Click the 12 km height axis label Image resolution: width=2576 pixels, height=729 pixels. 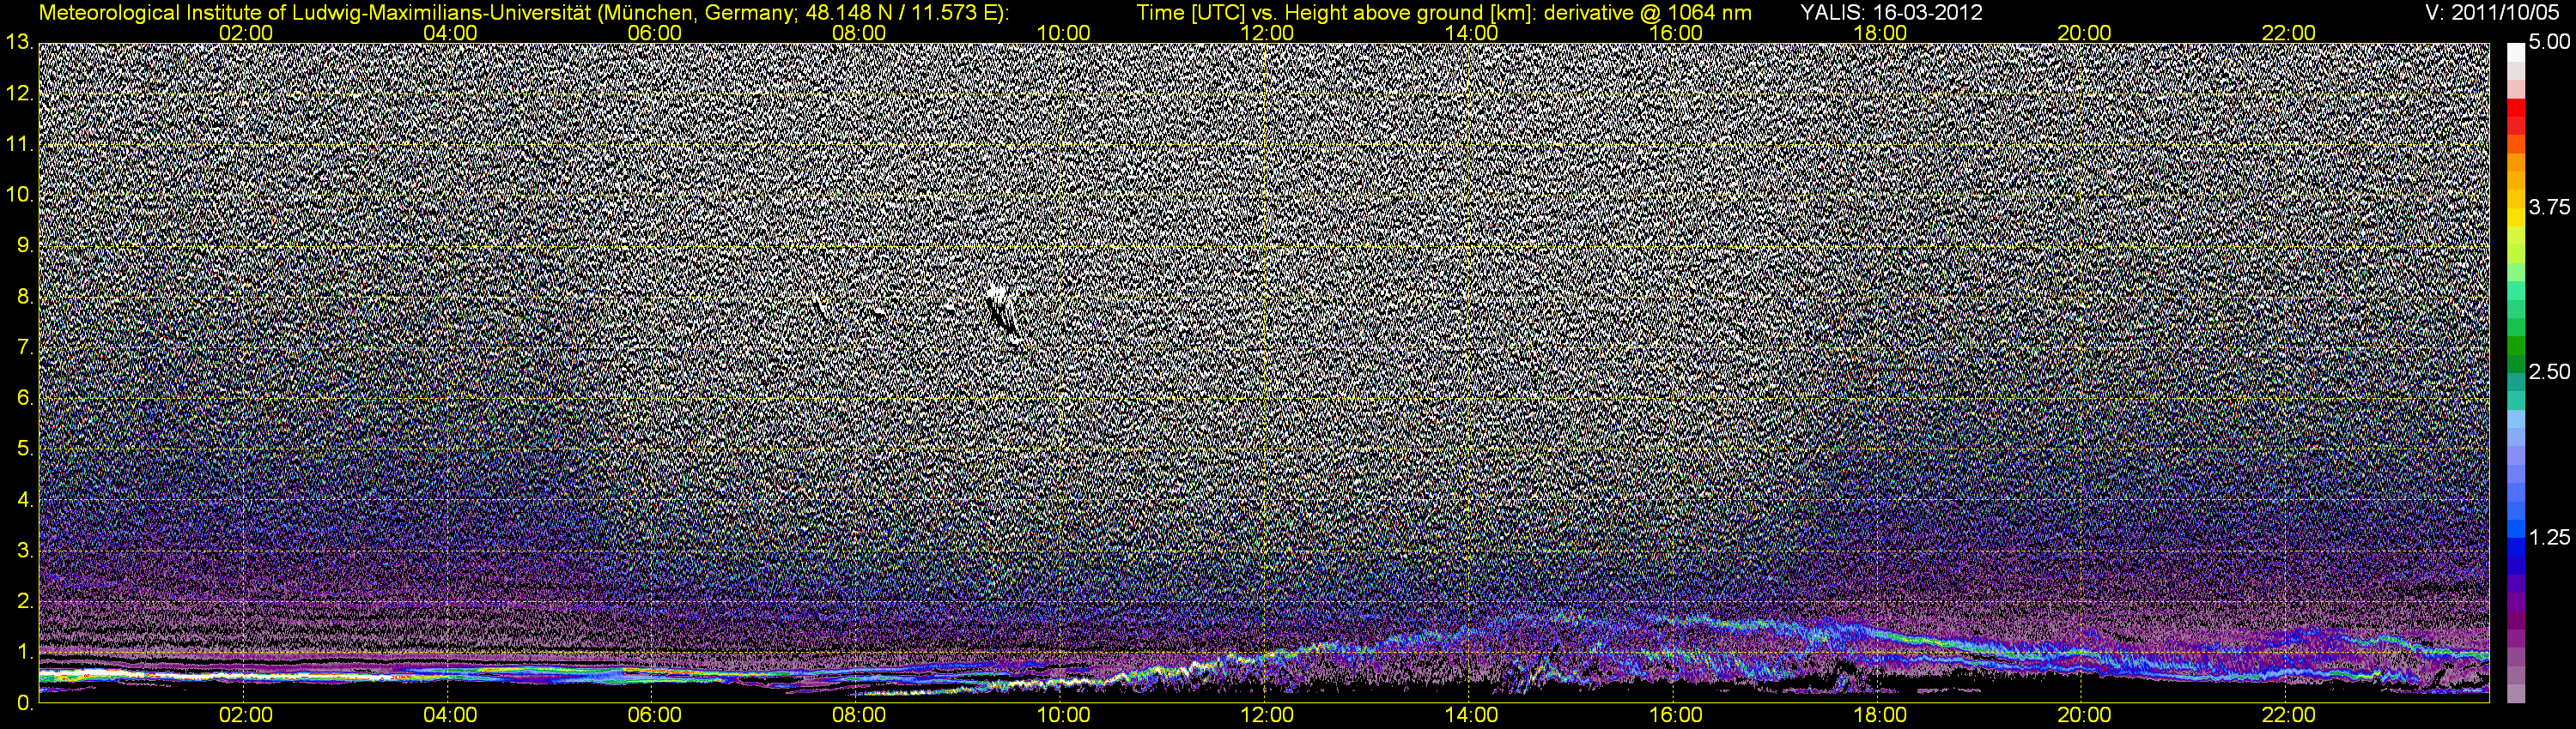tap(18, 93)
